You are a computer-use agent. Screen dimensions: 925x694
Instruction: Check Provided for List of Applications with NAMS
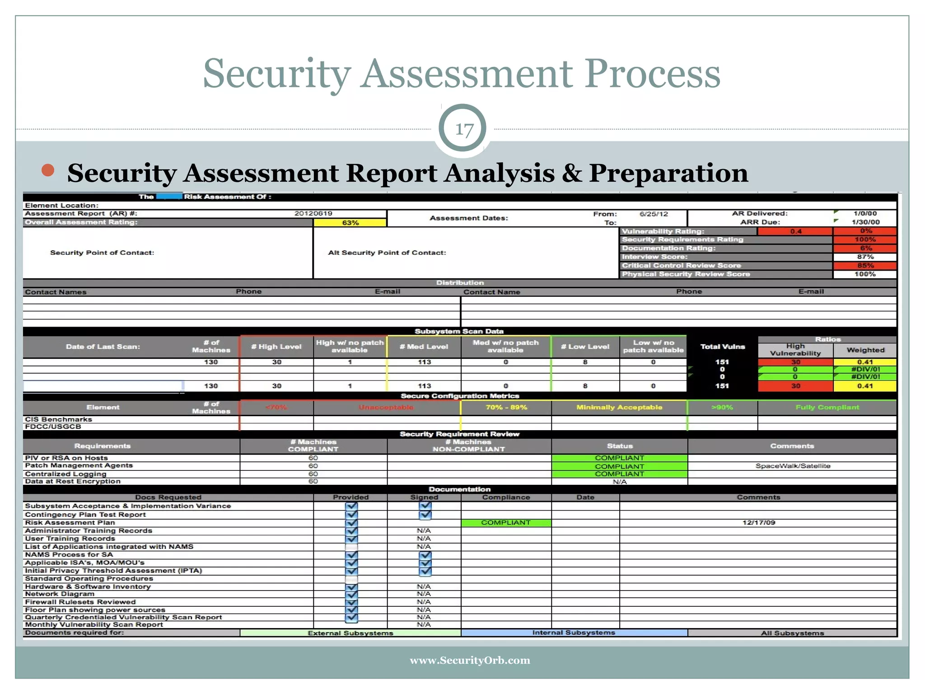click(x=351, y=547)
